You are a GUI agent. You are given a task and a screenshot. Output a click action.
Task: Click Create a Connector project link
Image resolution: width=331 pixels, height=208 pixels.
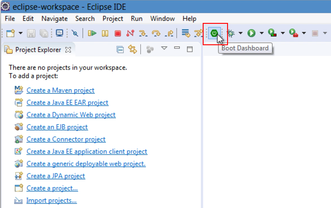coord(66,140)
